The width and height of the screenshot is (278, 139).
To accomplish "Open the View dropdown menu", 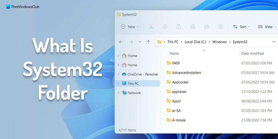I will (267, 27).
